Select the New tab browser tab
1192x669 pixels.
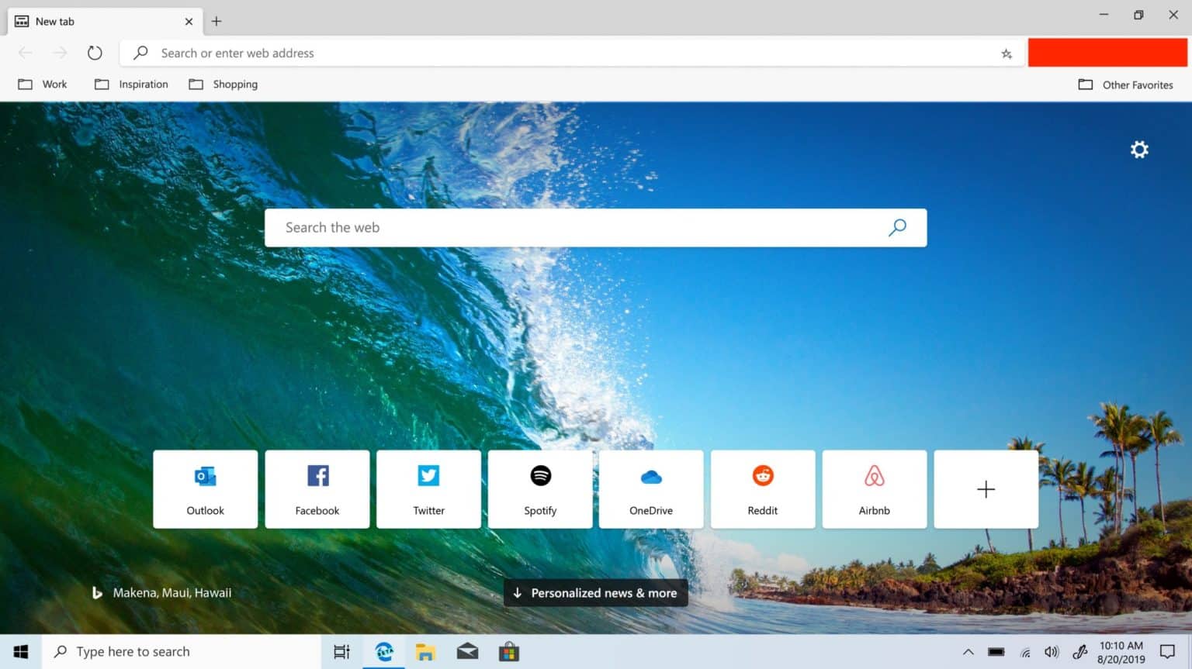pyautogui.click(x=93, y=21)
